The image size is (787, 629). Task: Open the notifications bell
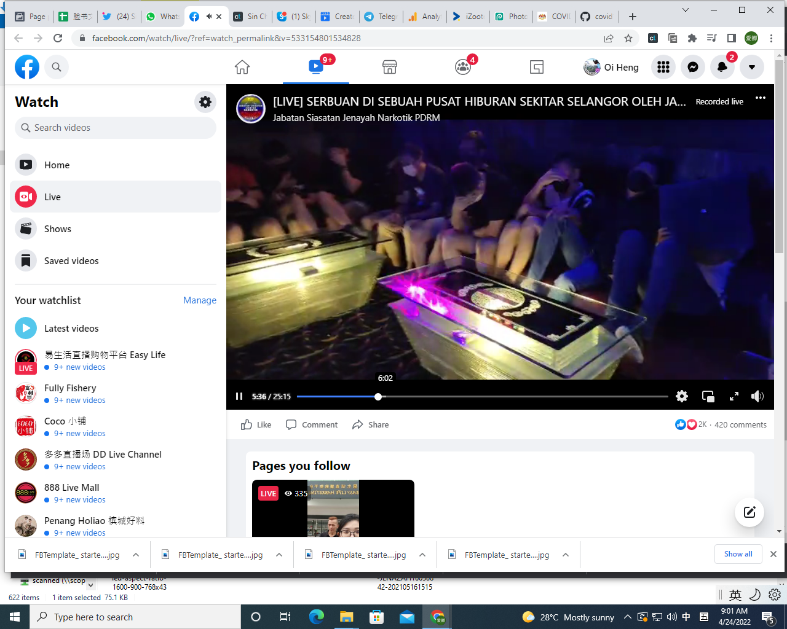tap(722, 68)
